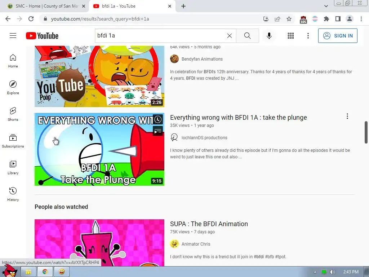The height and width of the screenshot is (277, 369).
Task: Show hidden tray icons arrow
Action: pyautogui.click(x=315, y=272)
